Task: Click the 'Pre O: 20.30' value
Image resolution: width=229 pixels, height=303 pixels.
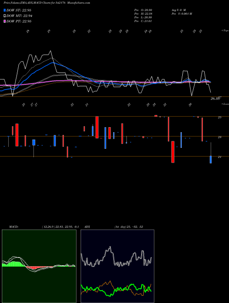Action: click(143, 10)
